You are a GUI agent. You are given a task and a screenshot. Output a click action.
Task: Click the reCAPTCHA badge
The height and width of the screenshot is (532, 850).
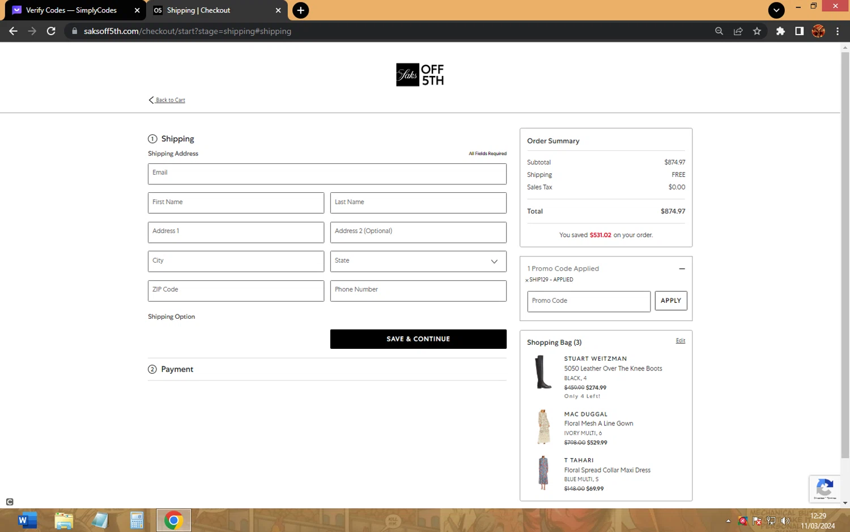pyautogui.click(x=824, y=489)
